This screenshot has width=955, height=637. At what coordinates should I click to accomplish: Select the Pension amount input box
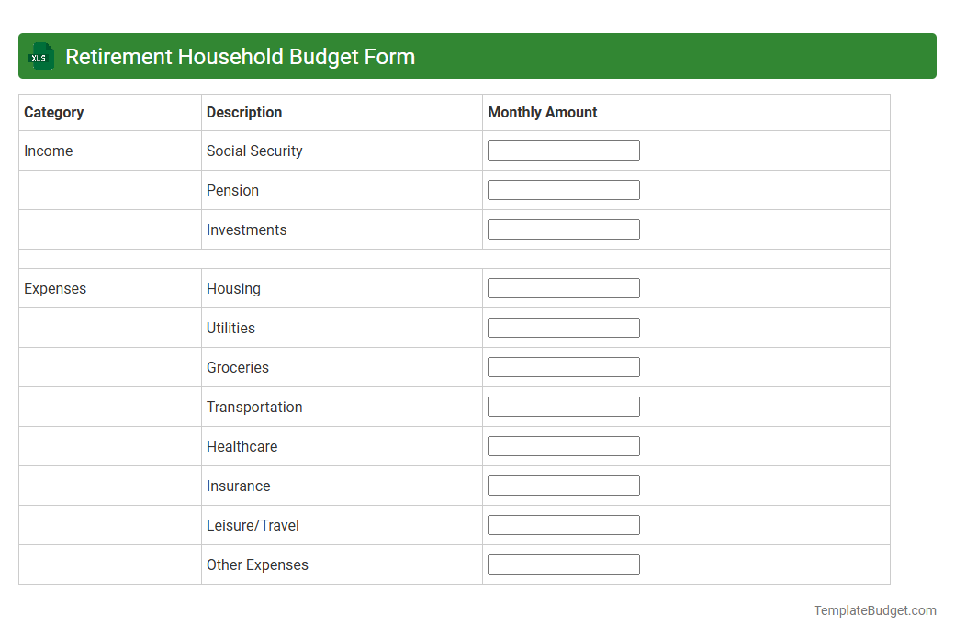(x=563, y=190)
